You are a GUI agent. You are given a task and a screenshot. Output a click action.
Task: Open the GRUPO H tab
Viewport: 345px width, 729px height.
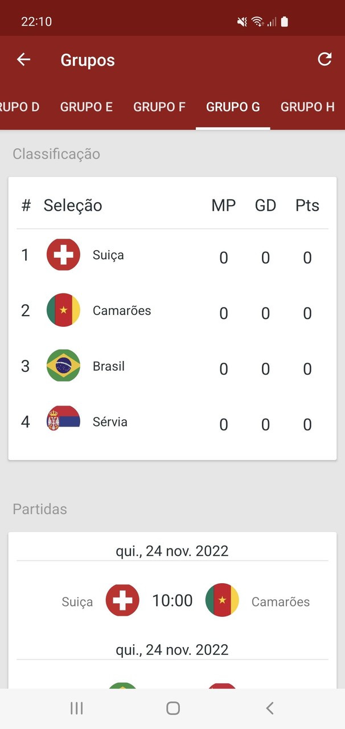307,107
